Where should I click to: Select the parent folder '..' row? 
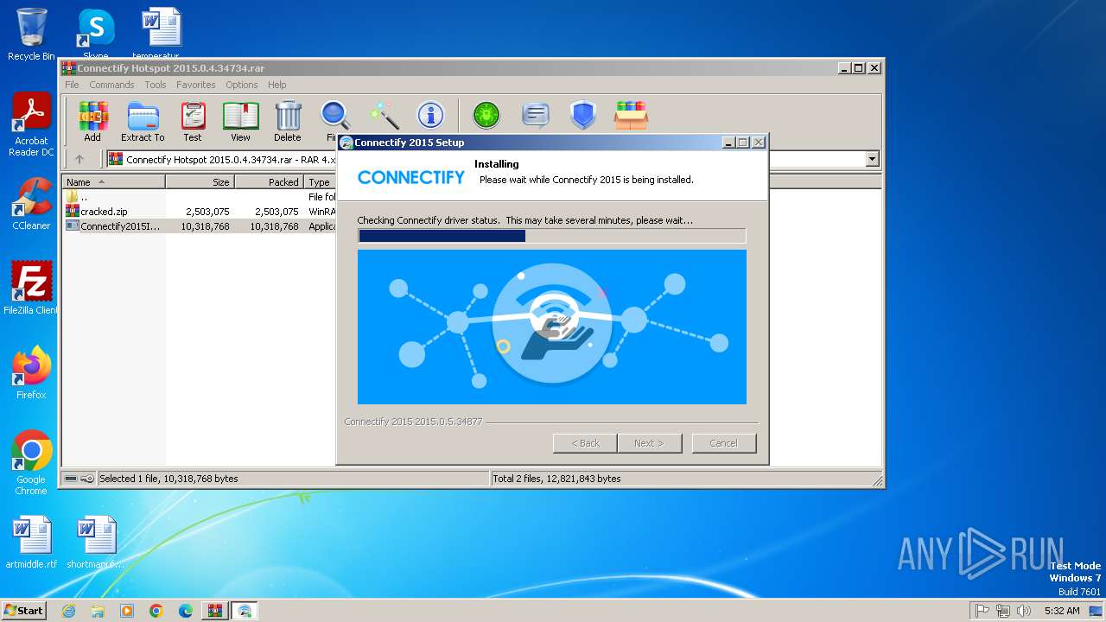(200, 197)
